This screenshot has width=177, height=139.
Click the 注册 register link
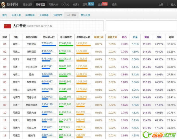pyautogui.click(x=161, y=5)
